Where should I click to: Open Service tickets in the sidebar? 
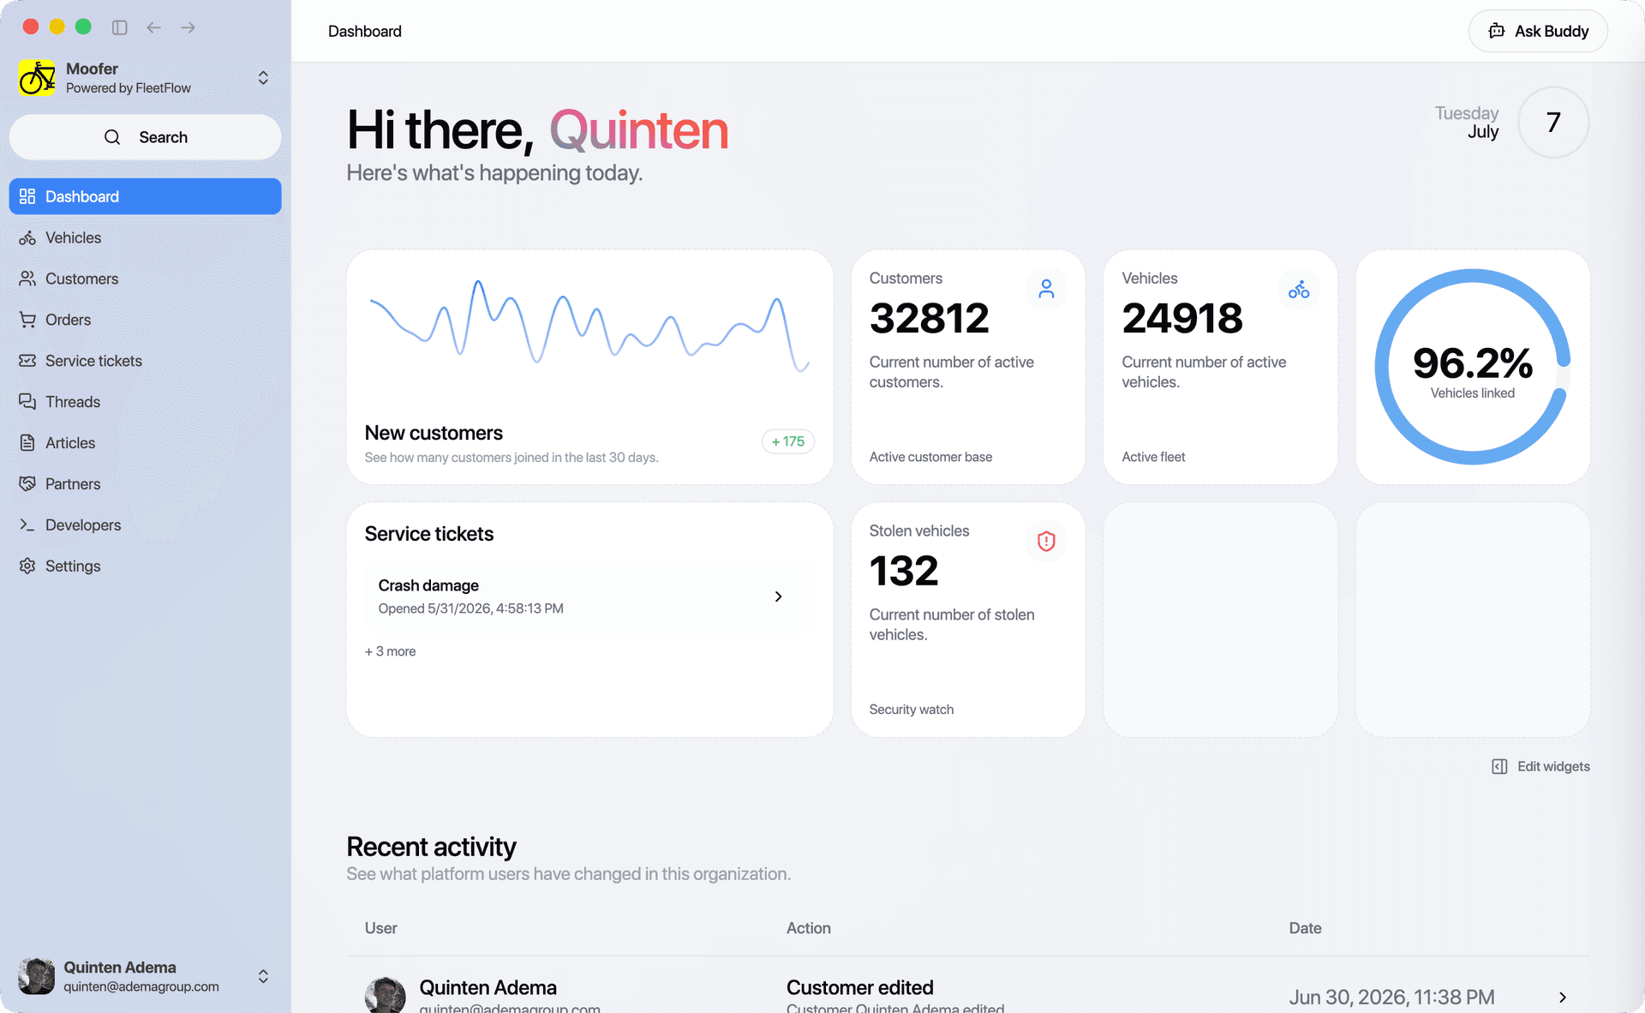pyautogui.click(x=145, y=361)
